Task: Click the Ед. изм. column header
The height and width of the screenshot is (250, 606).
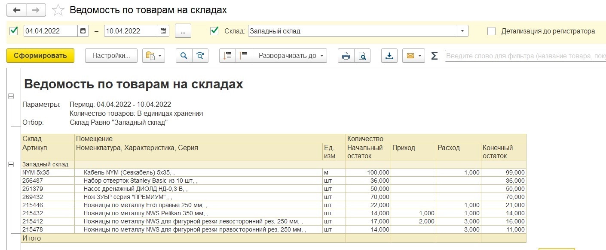Action: click(334, 152)
